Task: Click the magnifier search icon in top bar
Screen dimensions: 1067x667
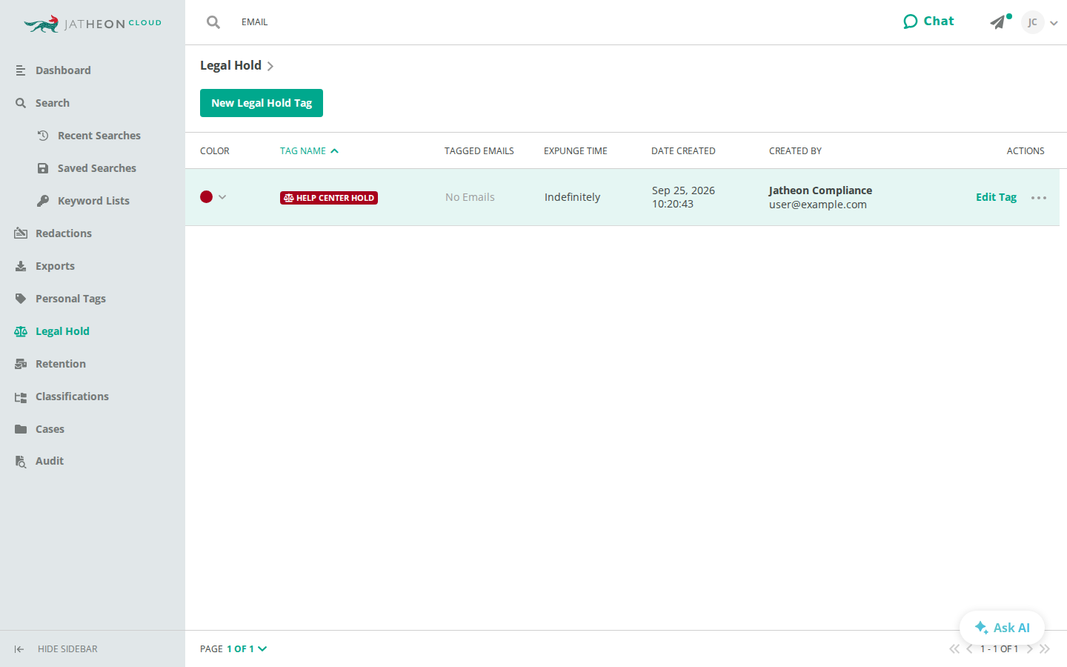Action: [x=213, y=22]
